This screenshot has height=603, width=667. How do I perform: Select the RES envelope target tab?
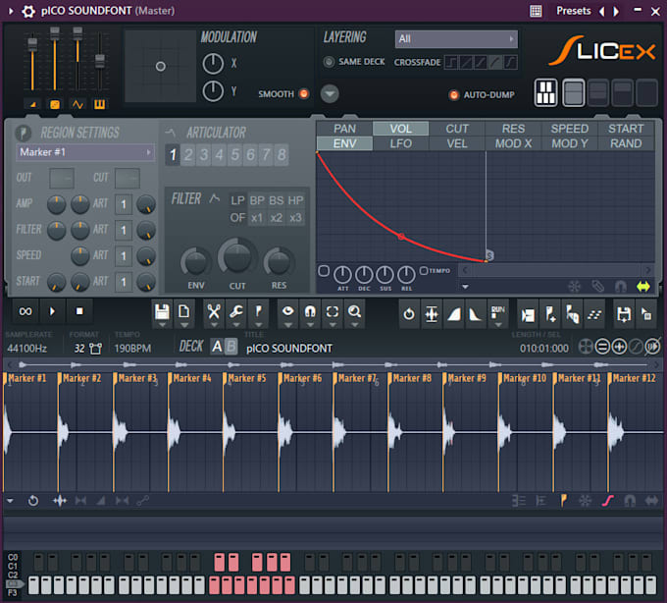[513, 129]
